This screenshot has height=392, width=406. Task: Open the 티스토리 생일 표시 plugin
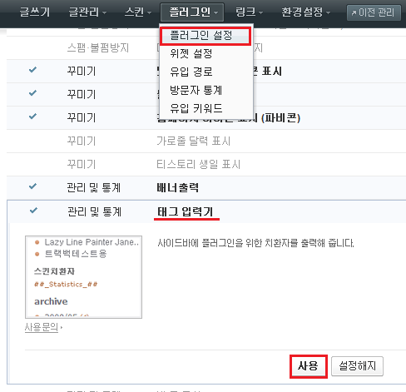199,165
